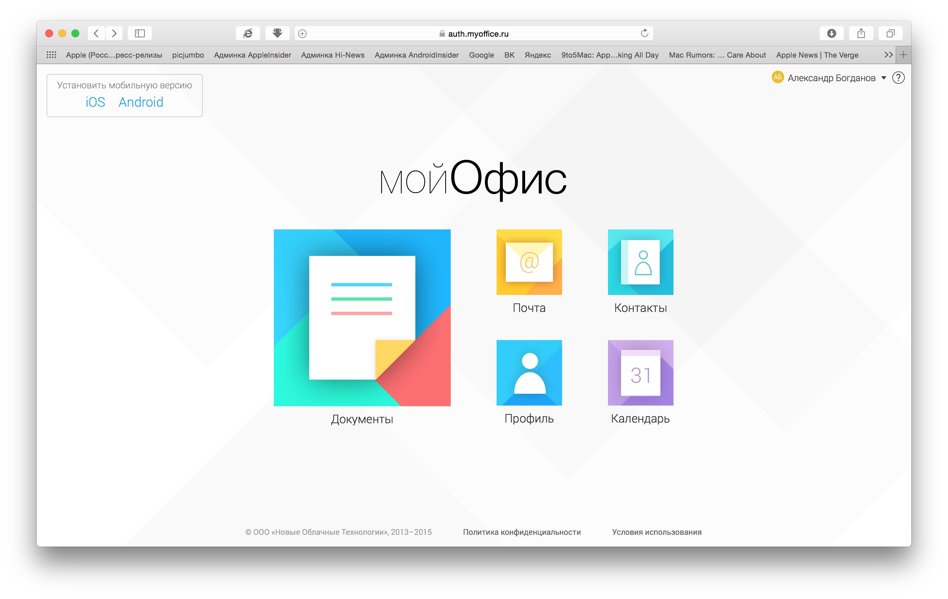
Task: Click the AB user avatar icon
Action: pyautogui.click(x=776, y=78)
